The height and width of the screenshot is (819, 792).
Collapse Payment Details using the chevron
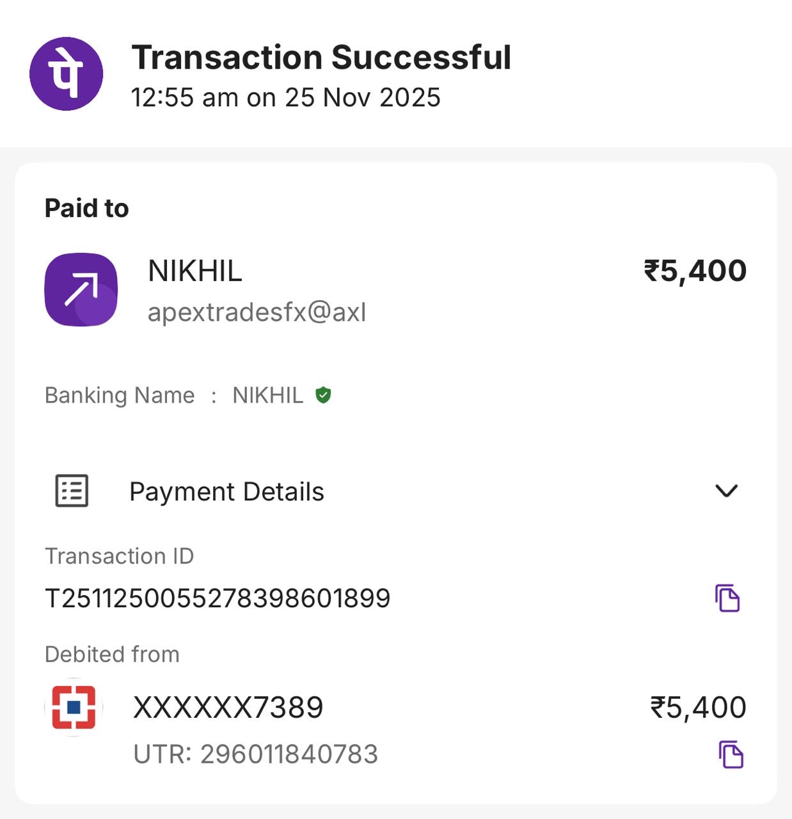click(726, 491)
